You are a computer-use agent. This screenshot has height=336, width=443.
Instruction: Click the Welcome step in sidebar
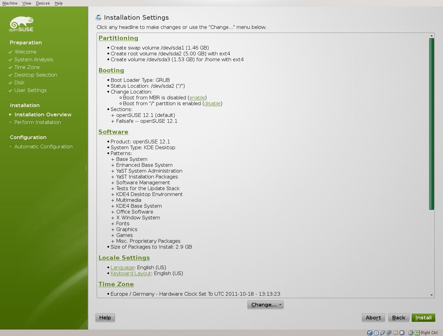(x=25, y=52)
